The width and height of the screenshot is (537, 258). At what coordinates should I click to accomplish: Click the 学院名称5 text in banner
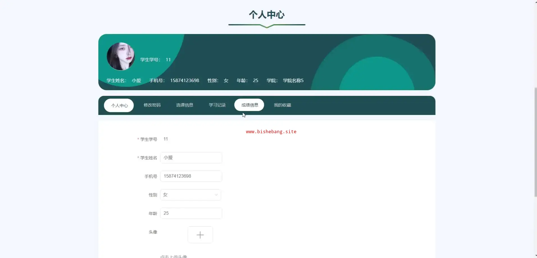(x=293, y=80)
